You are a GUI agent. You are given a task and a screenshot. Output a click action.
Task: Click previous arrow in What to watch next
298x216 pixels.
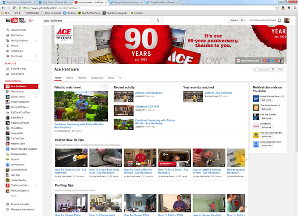[x=102, y=86]
